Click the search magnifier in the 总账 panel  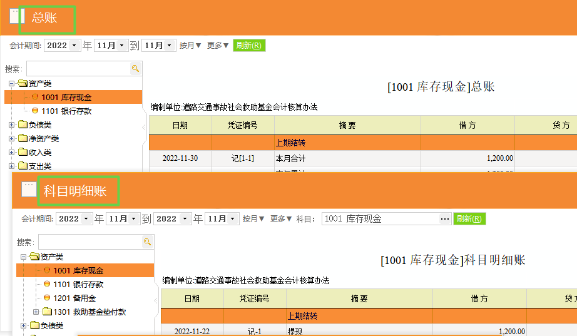135,69
